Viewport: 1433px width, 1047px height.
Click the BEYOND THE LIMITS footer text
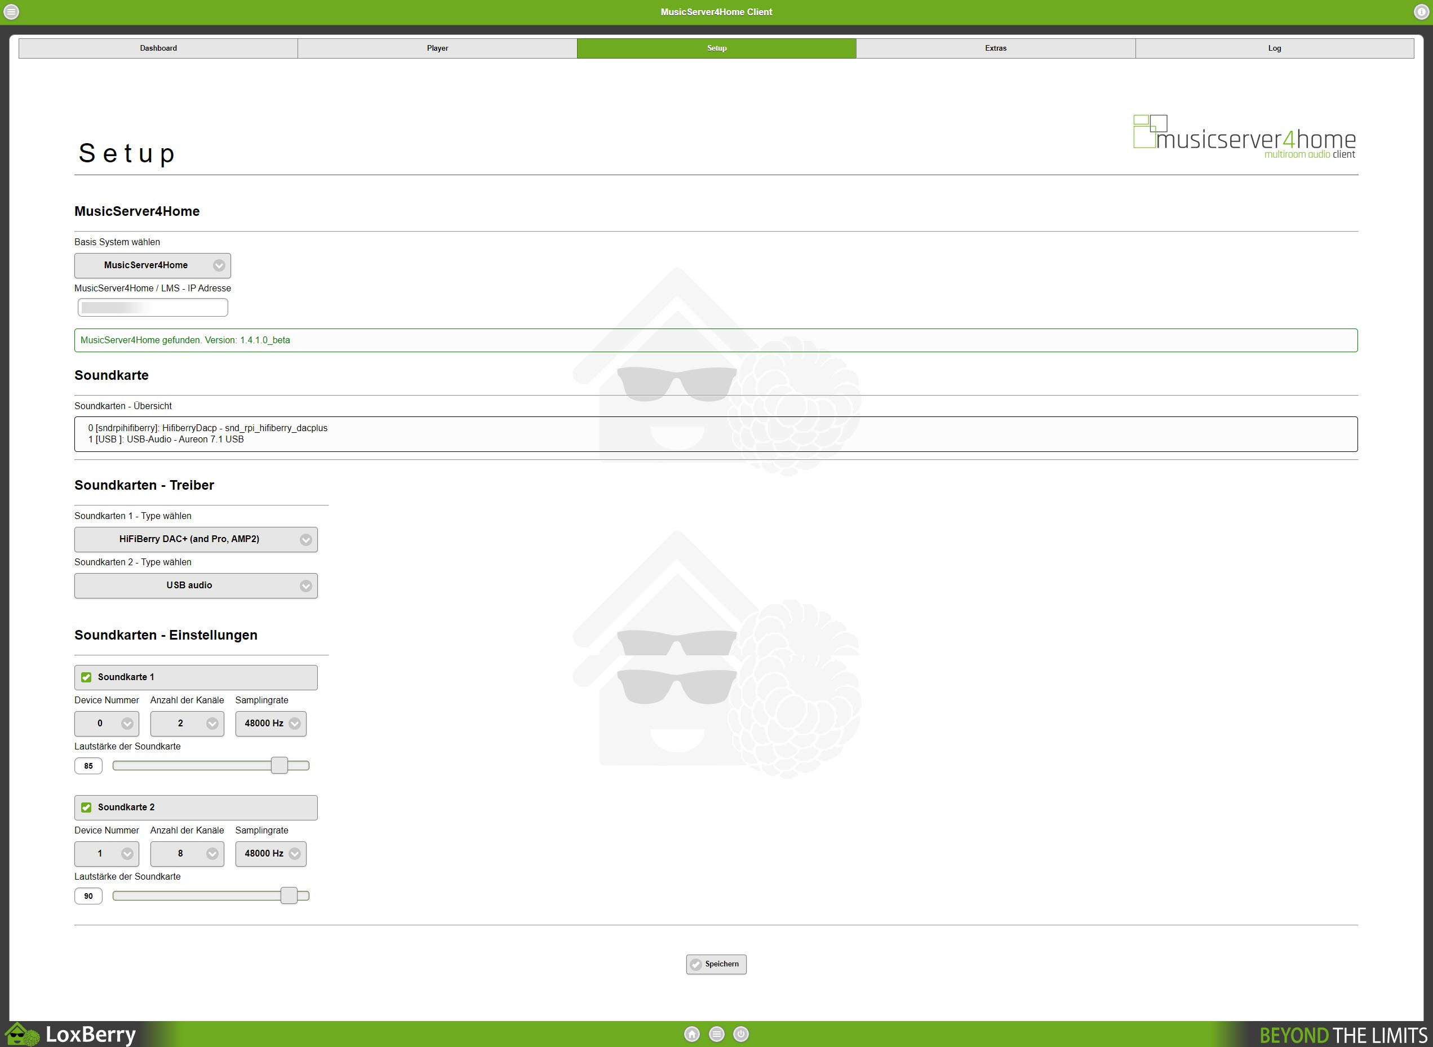coord(1343,1035)
